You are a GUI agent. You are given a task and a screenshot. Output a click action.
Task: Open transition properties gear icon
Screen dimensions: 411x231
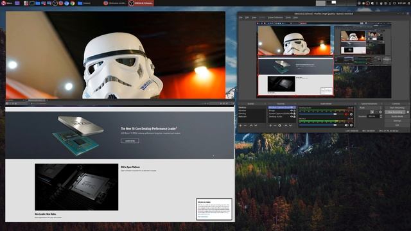tap(381, 112)
